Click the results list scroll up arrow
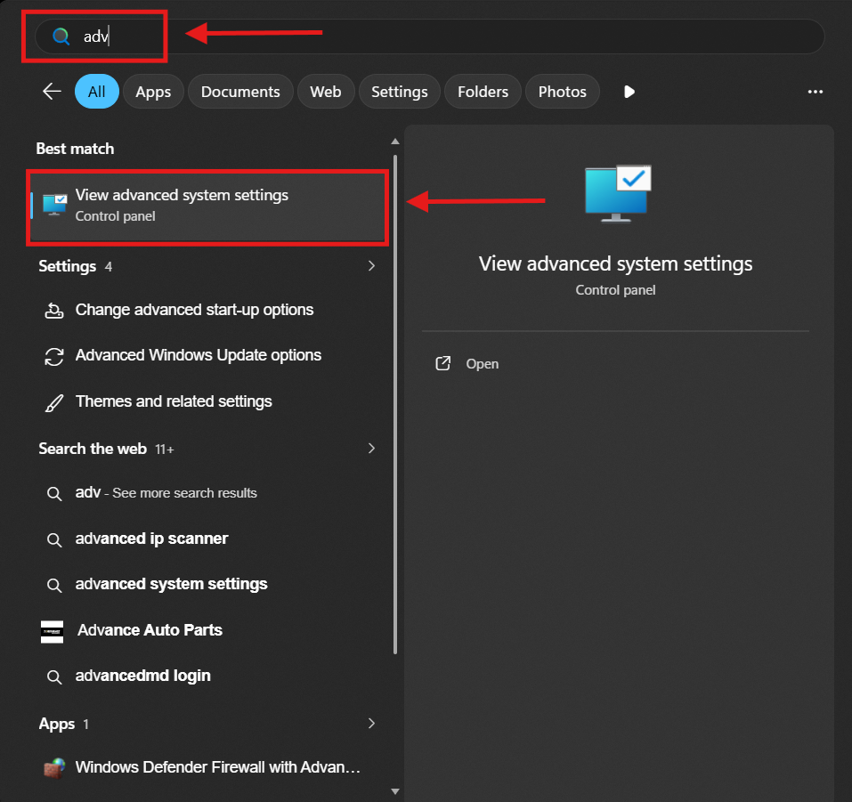 click(x=395, y=142)
